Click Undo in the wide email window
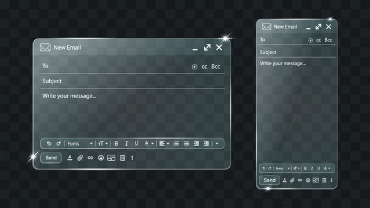370x208 pixels. pyautogui.click(x=49, y=143)
